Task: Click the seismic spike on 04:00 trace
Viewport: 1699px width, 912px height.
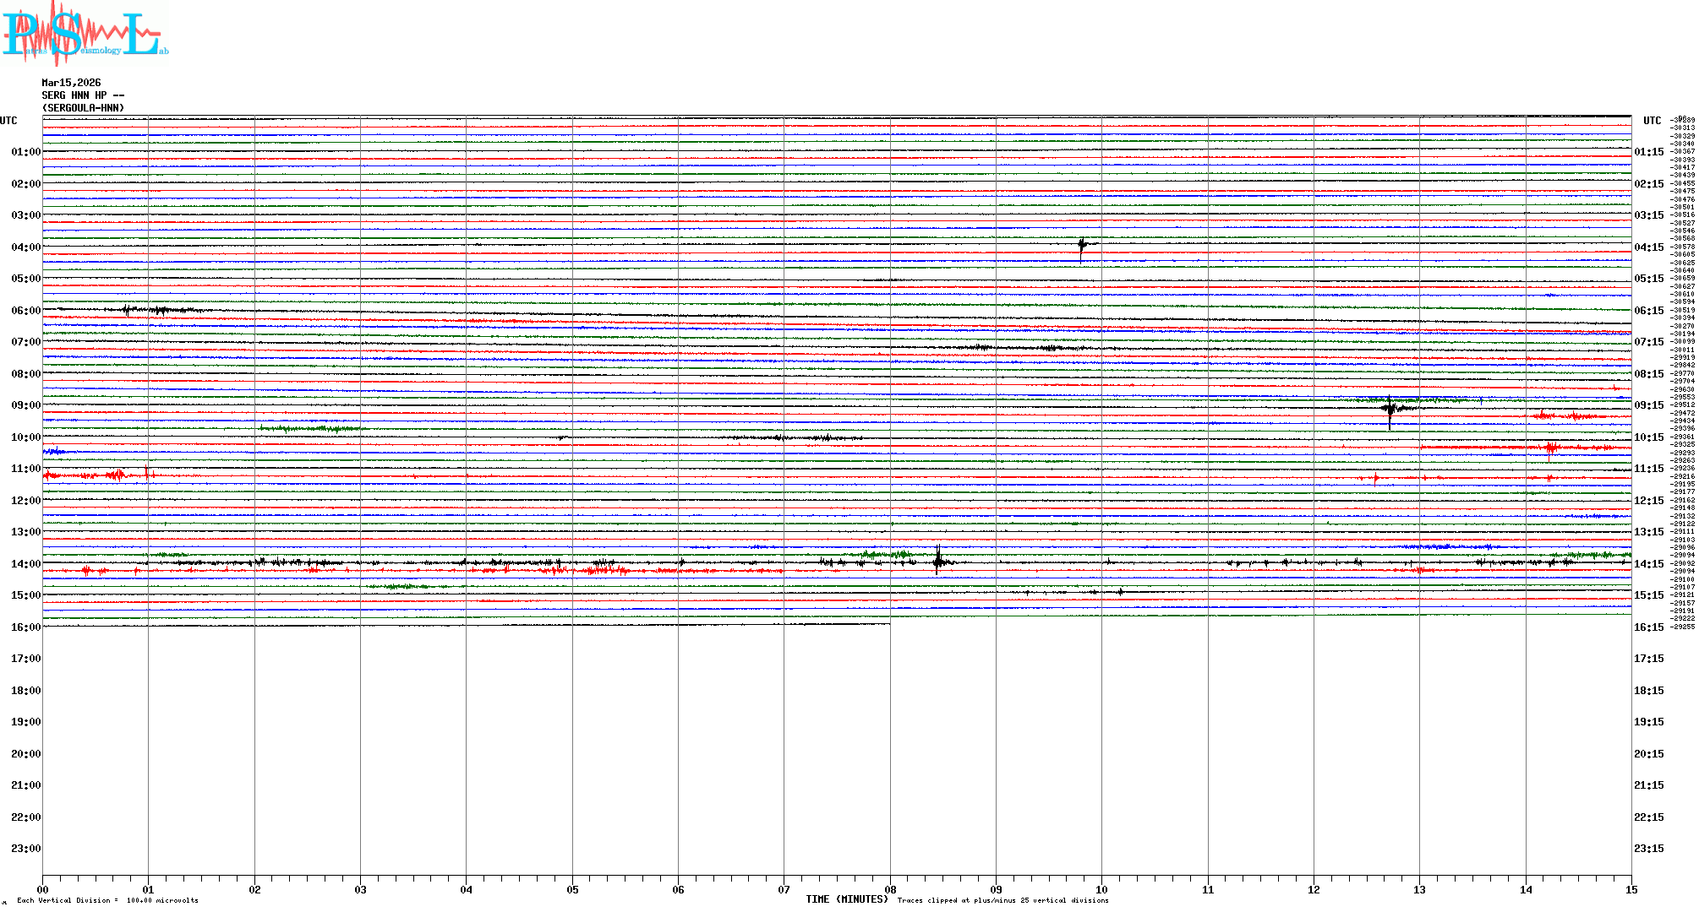Action: 1081,246
